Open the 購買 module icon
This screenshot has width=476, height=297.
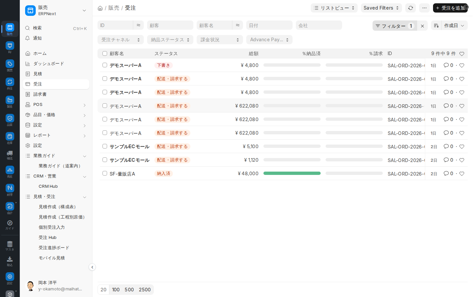pos(10,65)
